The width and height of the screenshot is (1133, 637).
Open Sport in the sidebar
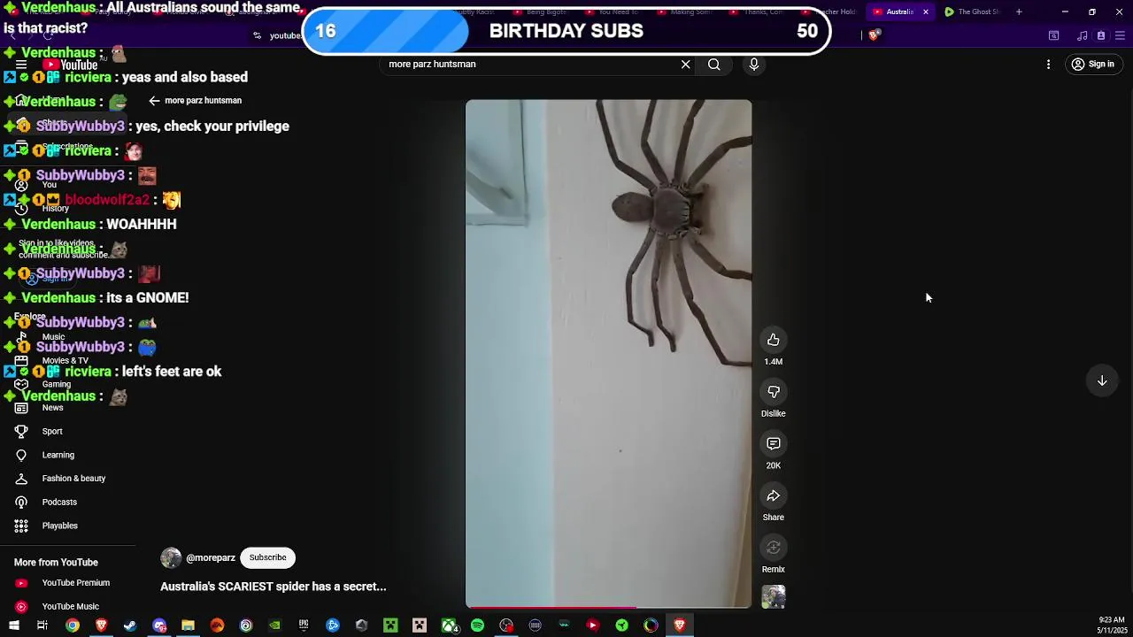[52, 431]
